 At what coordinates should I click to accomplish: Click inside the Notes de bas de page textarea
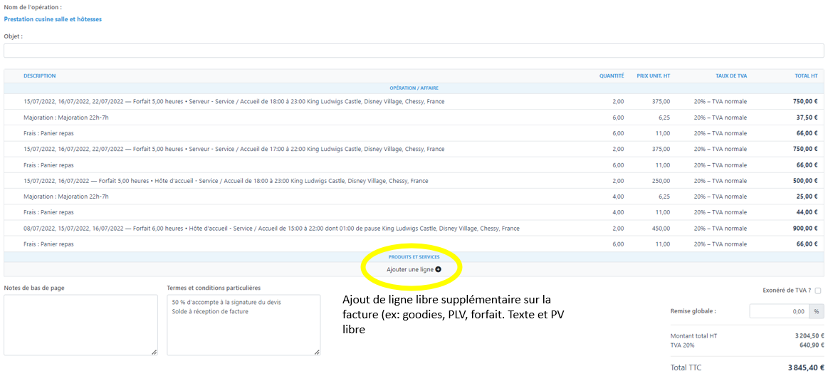point(80,325)
